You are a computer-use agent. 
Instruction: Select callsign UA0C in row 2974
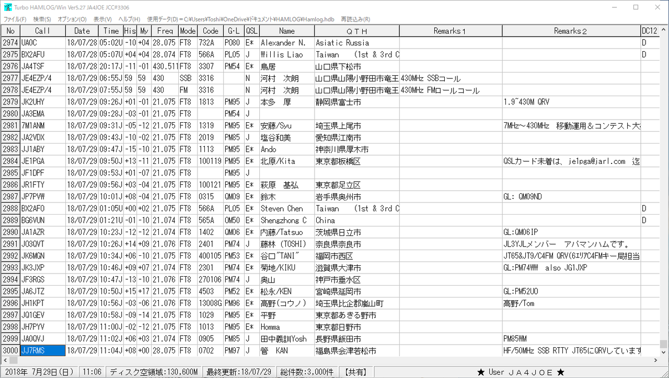tap(43, 43)
